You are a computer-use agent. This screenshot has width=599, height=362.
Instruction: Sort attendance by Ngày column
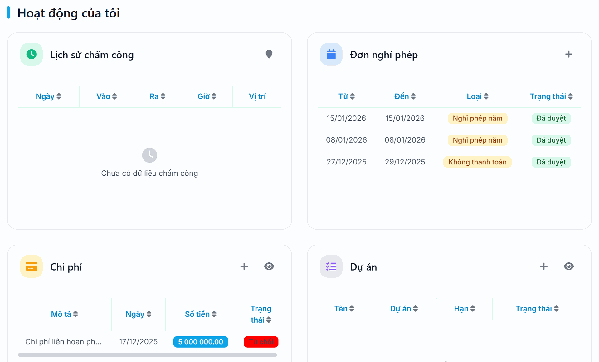click(49, 96)
